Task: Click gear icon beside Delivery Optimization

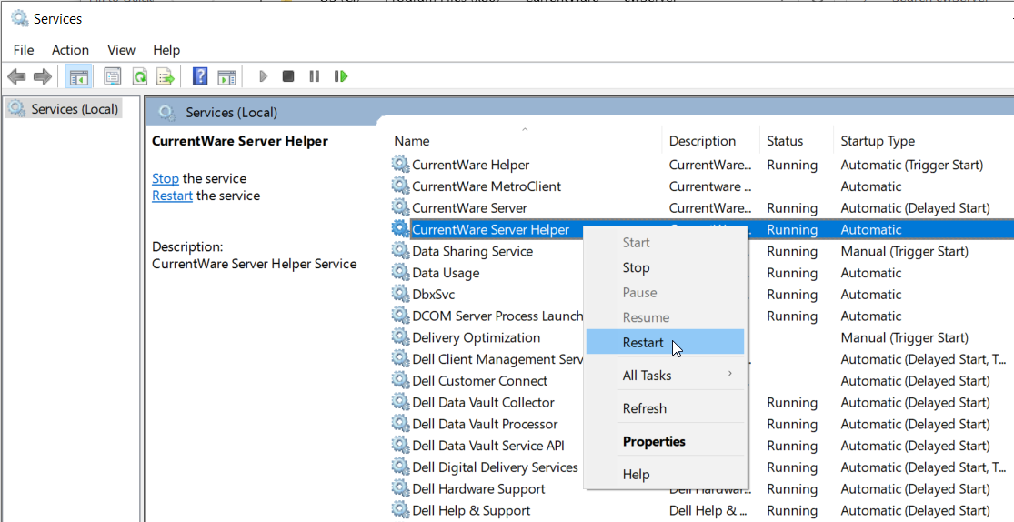Action: [401, 337]
